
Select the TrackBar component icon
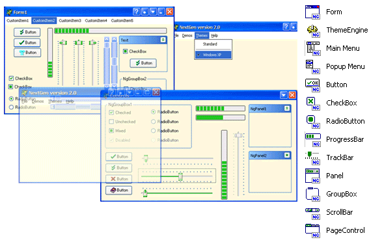(313, 158)
